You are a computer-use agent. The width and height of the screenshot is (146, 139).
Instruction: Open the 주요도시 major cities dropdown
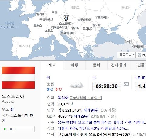pyautogui.click(x=126, y=55)
